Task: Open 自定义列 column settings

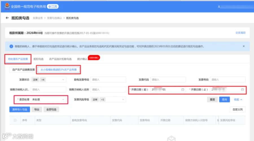Action: point(238,110)
